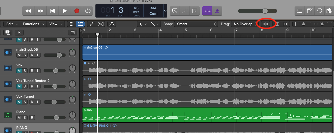Toggle the Metronome click button
334x133 pixels.
pyautogui.click(x=217, y=11)
